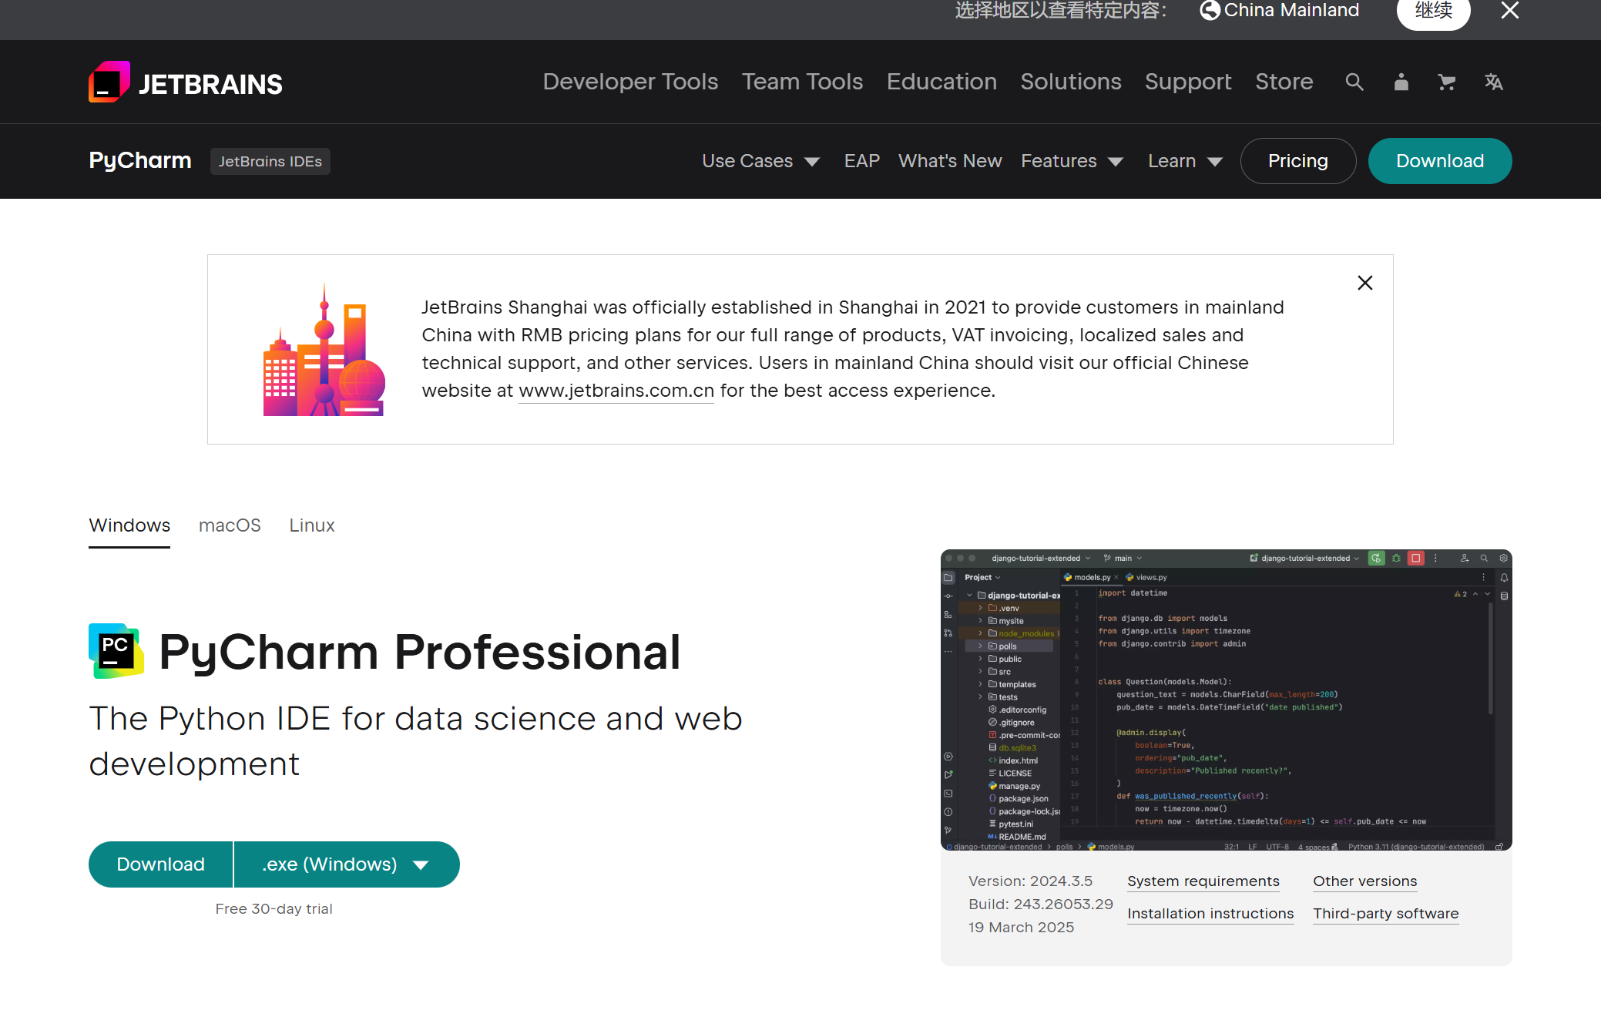Click the 'Version: 2024.3.5' text
Screen dimensions: 1601x1017
[x=1030, y=881]
